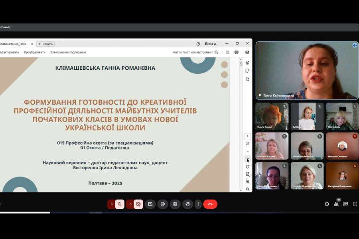Click the scroll down arrow of PDF scrollbar

tap(241, 190)
